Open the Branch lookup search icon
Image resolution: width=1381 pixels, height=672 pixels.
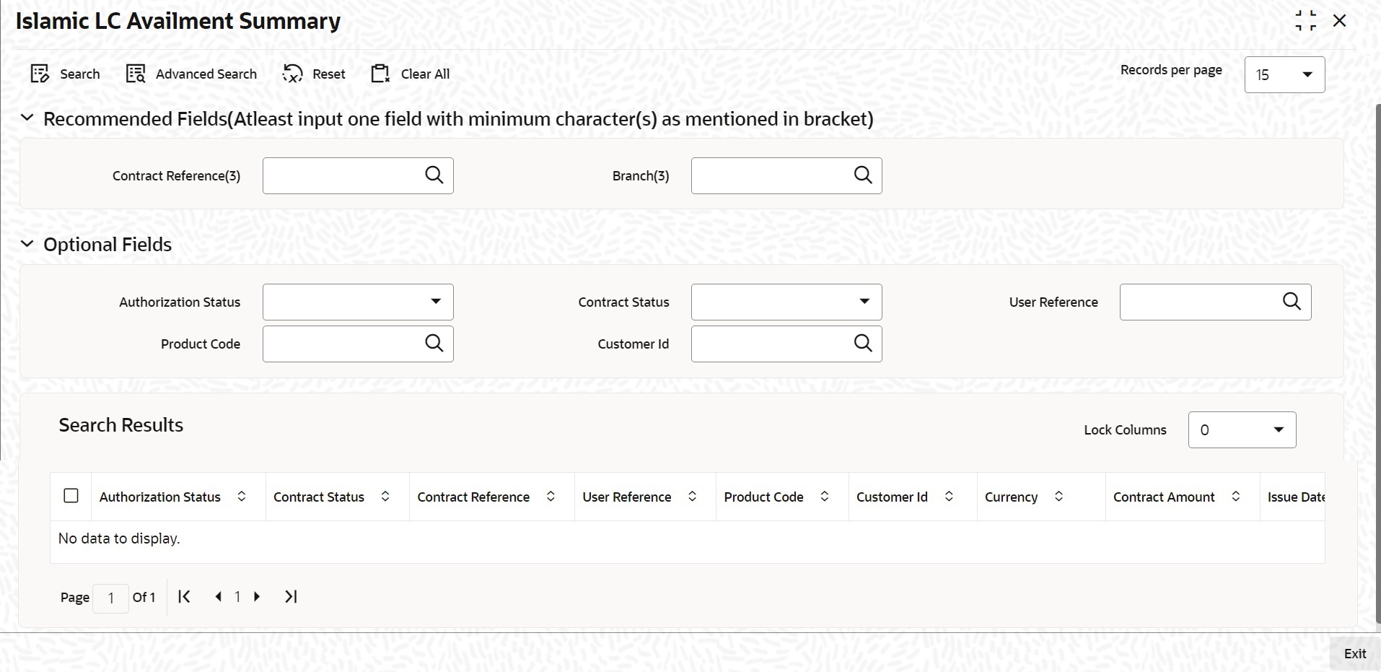click(x=862, y=175)
